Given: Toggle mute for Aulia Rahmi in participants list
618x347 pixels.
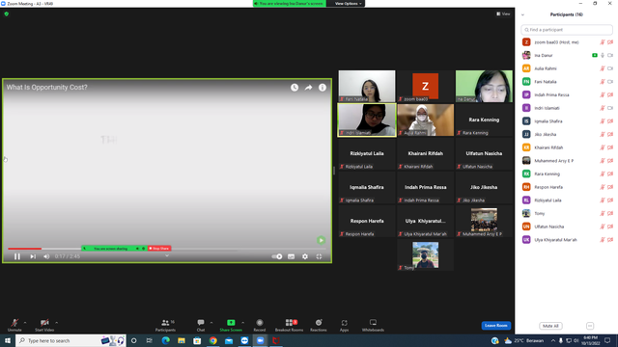Looking at the screenshot, I should coord(603,68).
